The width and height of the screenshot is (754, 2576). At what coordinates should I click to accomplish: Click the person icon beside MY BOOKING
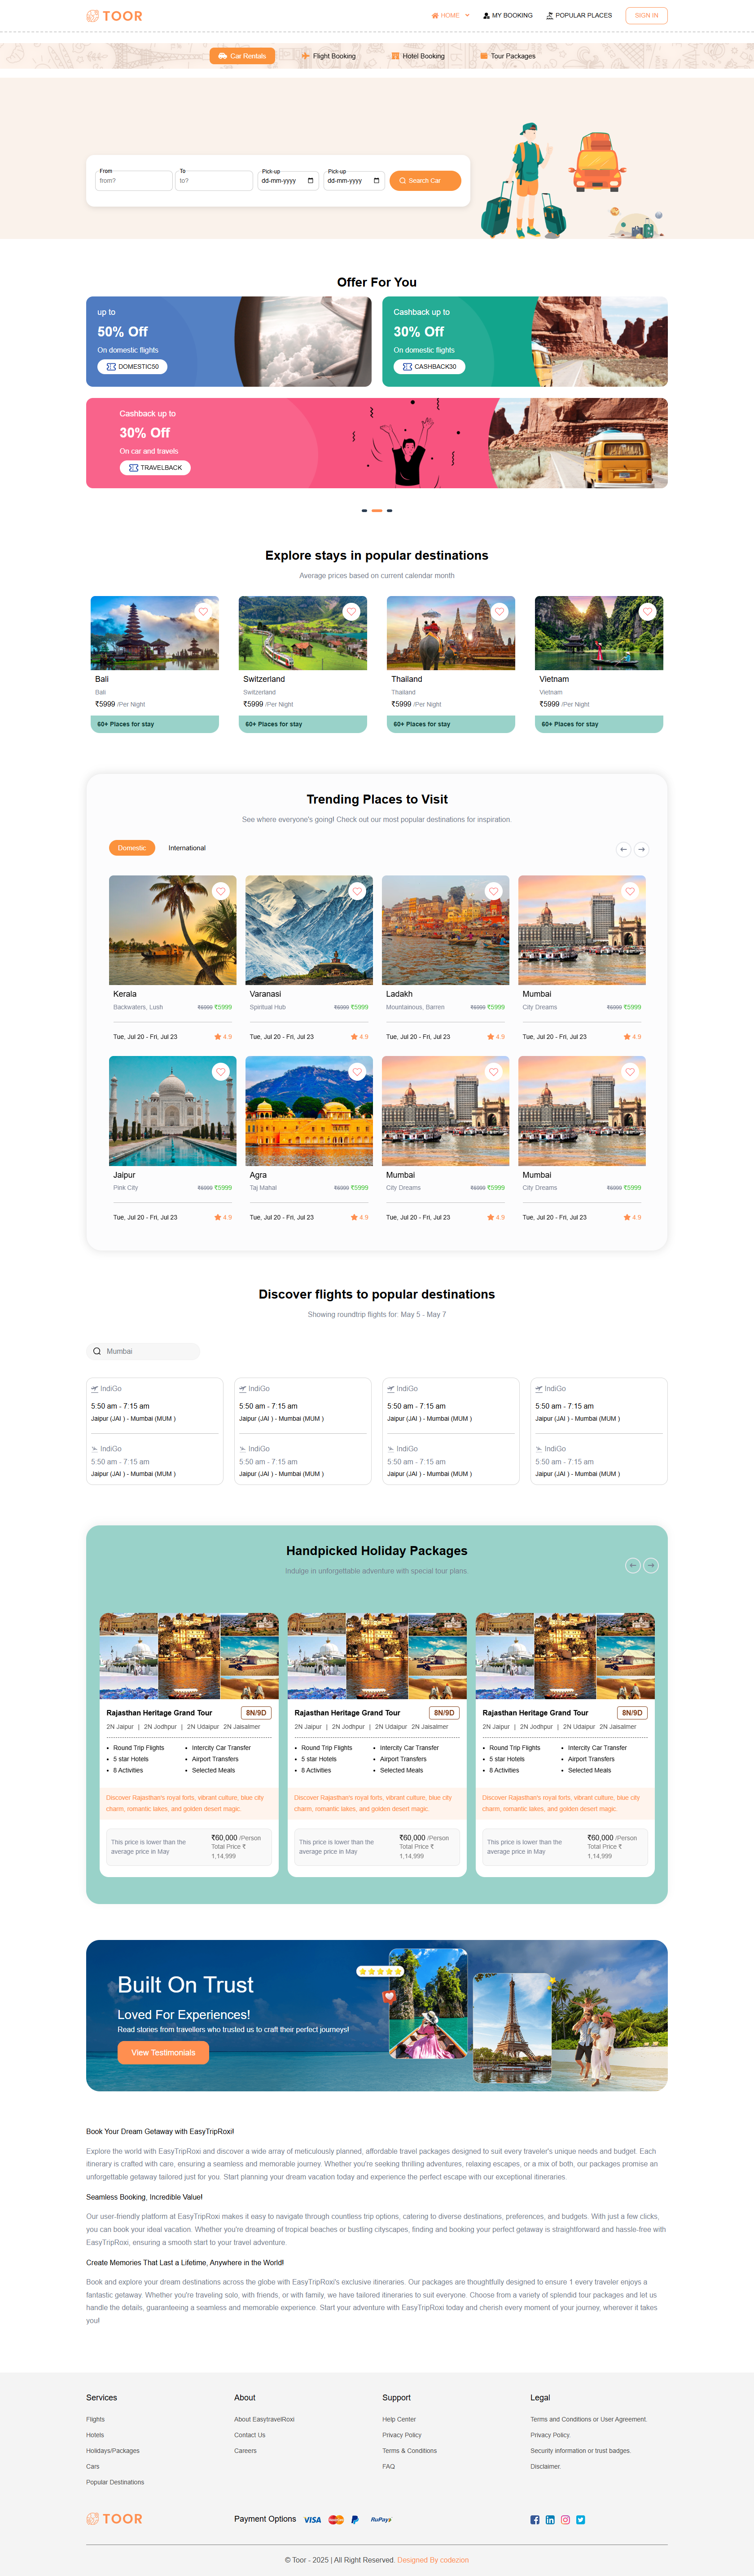(x=487, y=16)
